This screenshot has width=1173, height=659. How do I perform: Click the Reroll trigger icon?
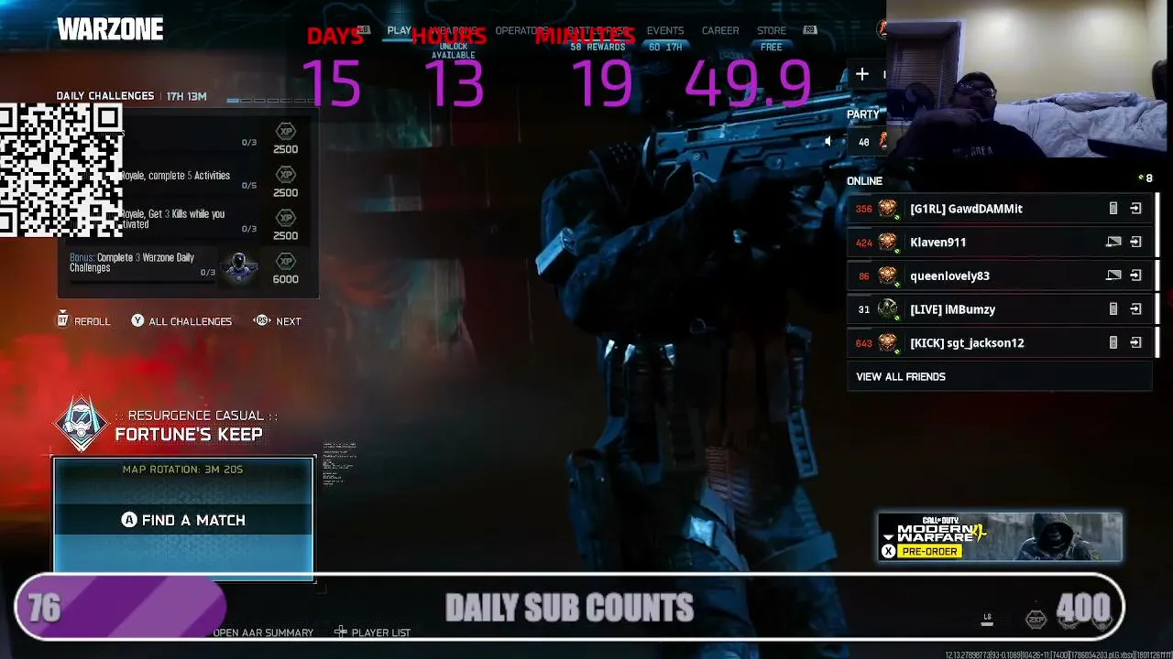(x=62, y=320)
